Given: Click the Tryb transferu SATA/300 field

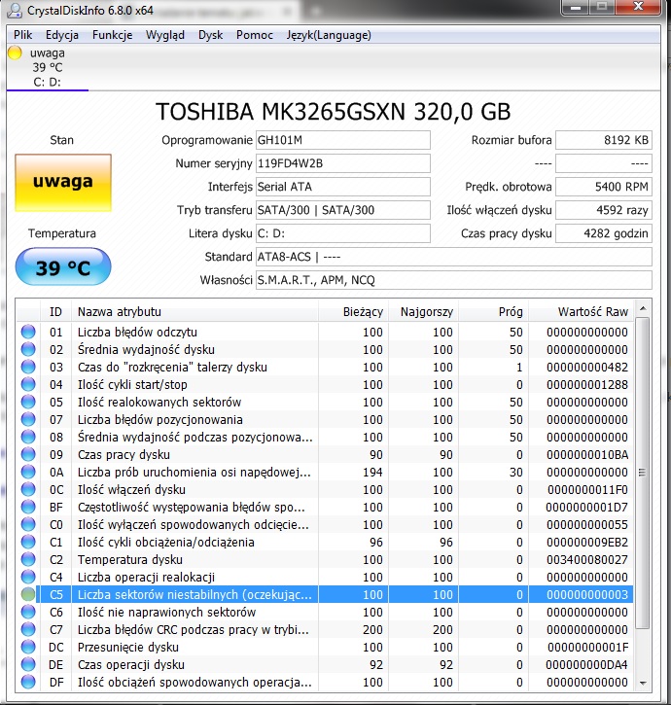Looking at the screenshot, I should pyautogui.click(x=343, y=210).
